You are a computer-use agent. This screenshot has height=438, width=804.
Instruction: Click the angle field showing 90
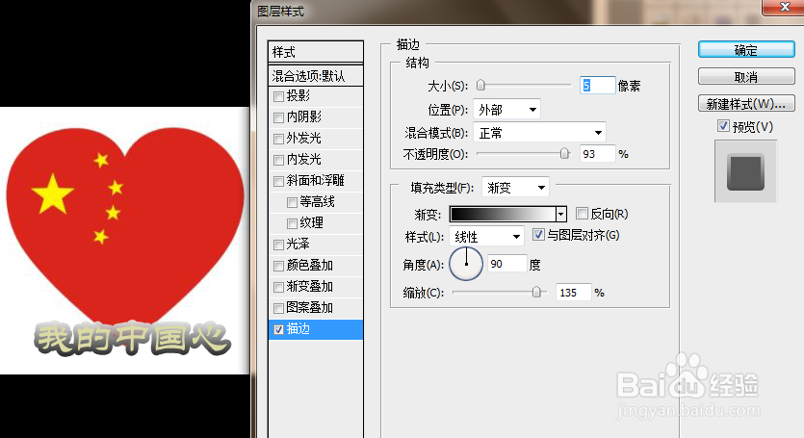[x=506, y=264]
